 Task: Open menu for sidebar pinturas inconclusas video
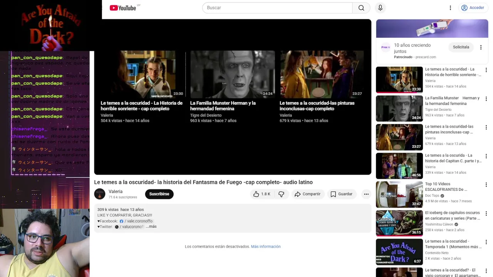[486, 127]
